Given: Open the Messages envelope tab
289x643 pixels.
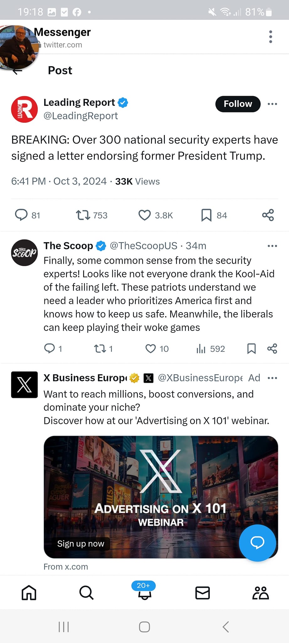Looking at the screenshot, I should point(202,593).
